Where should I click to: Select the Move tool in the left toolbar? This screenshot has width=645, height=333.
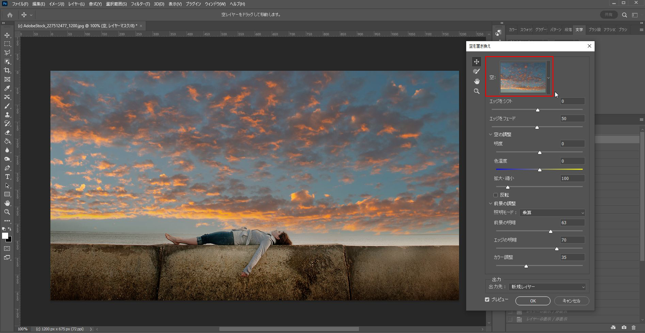pos(7,35)
